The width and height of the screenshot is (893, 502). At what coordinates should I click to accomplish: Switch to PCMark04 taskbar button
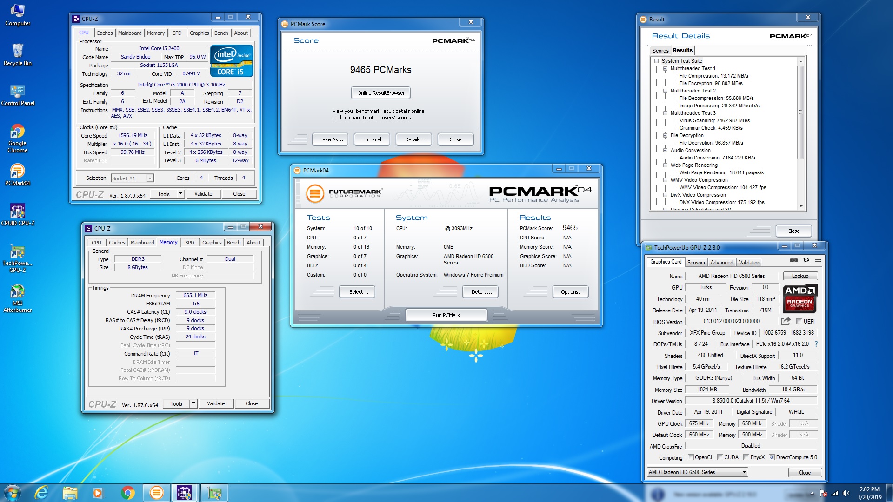(x=157, y=493)
